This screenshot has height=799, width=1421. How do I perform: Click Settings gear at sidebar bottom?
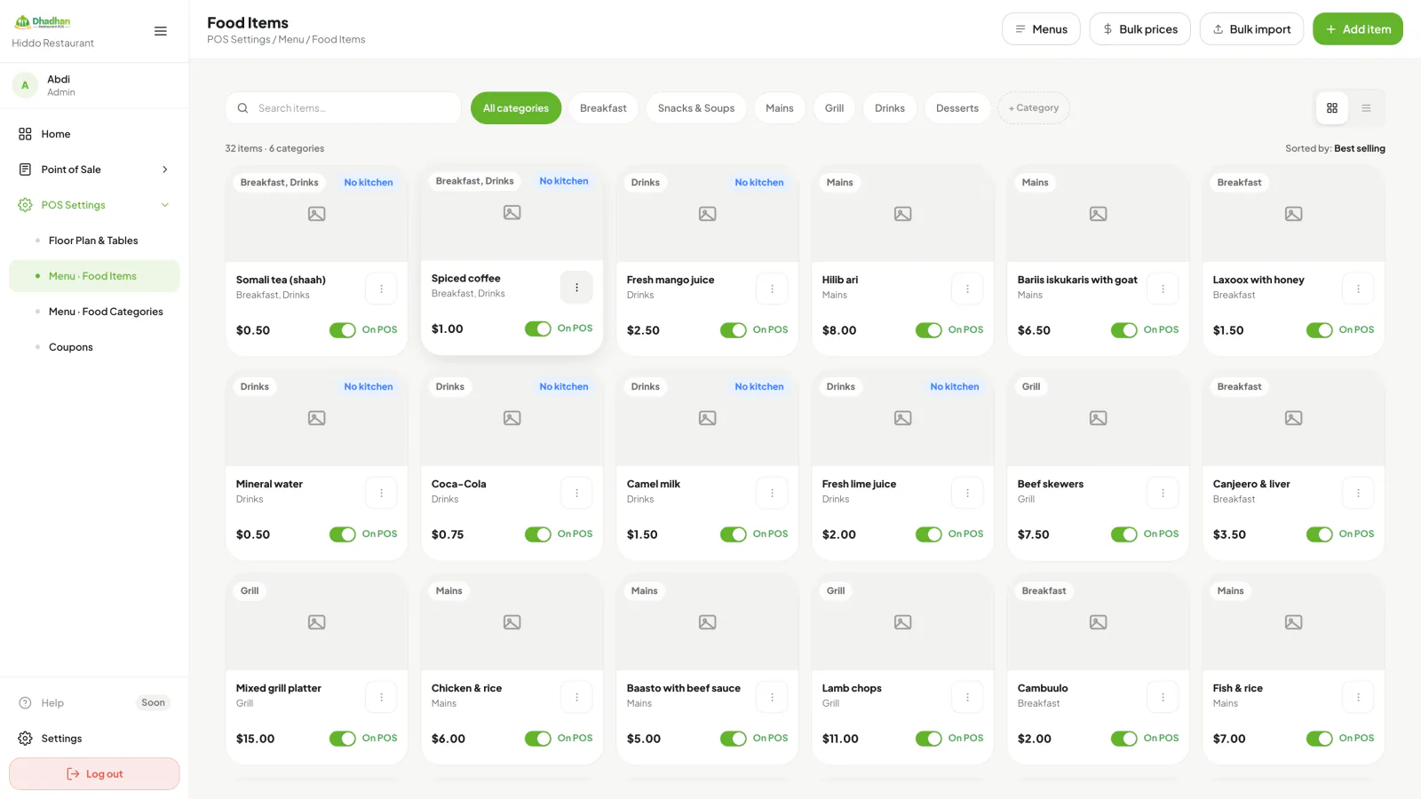click(x=25, y=739)
